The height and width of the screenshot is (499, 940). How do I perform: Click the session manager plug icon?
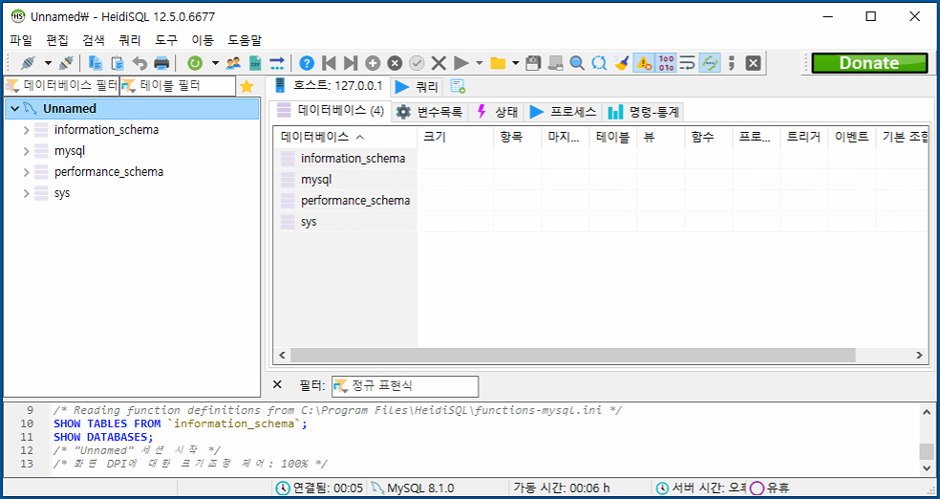tap(27, 63)
